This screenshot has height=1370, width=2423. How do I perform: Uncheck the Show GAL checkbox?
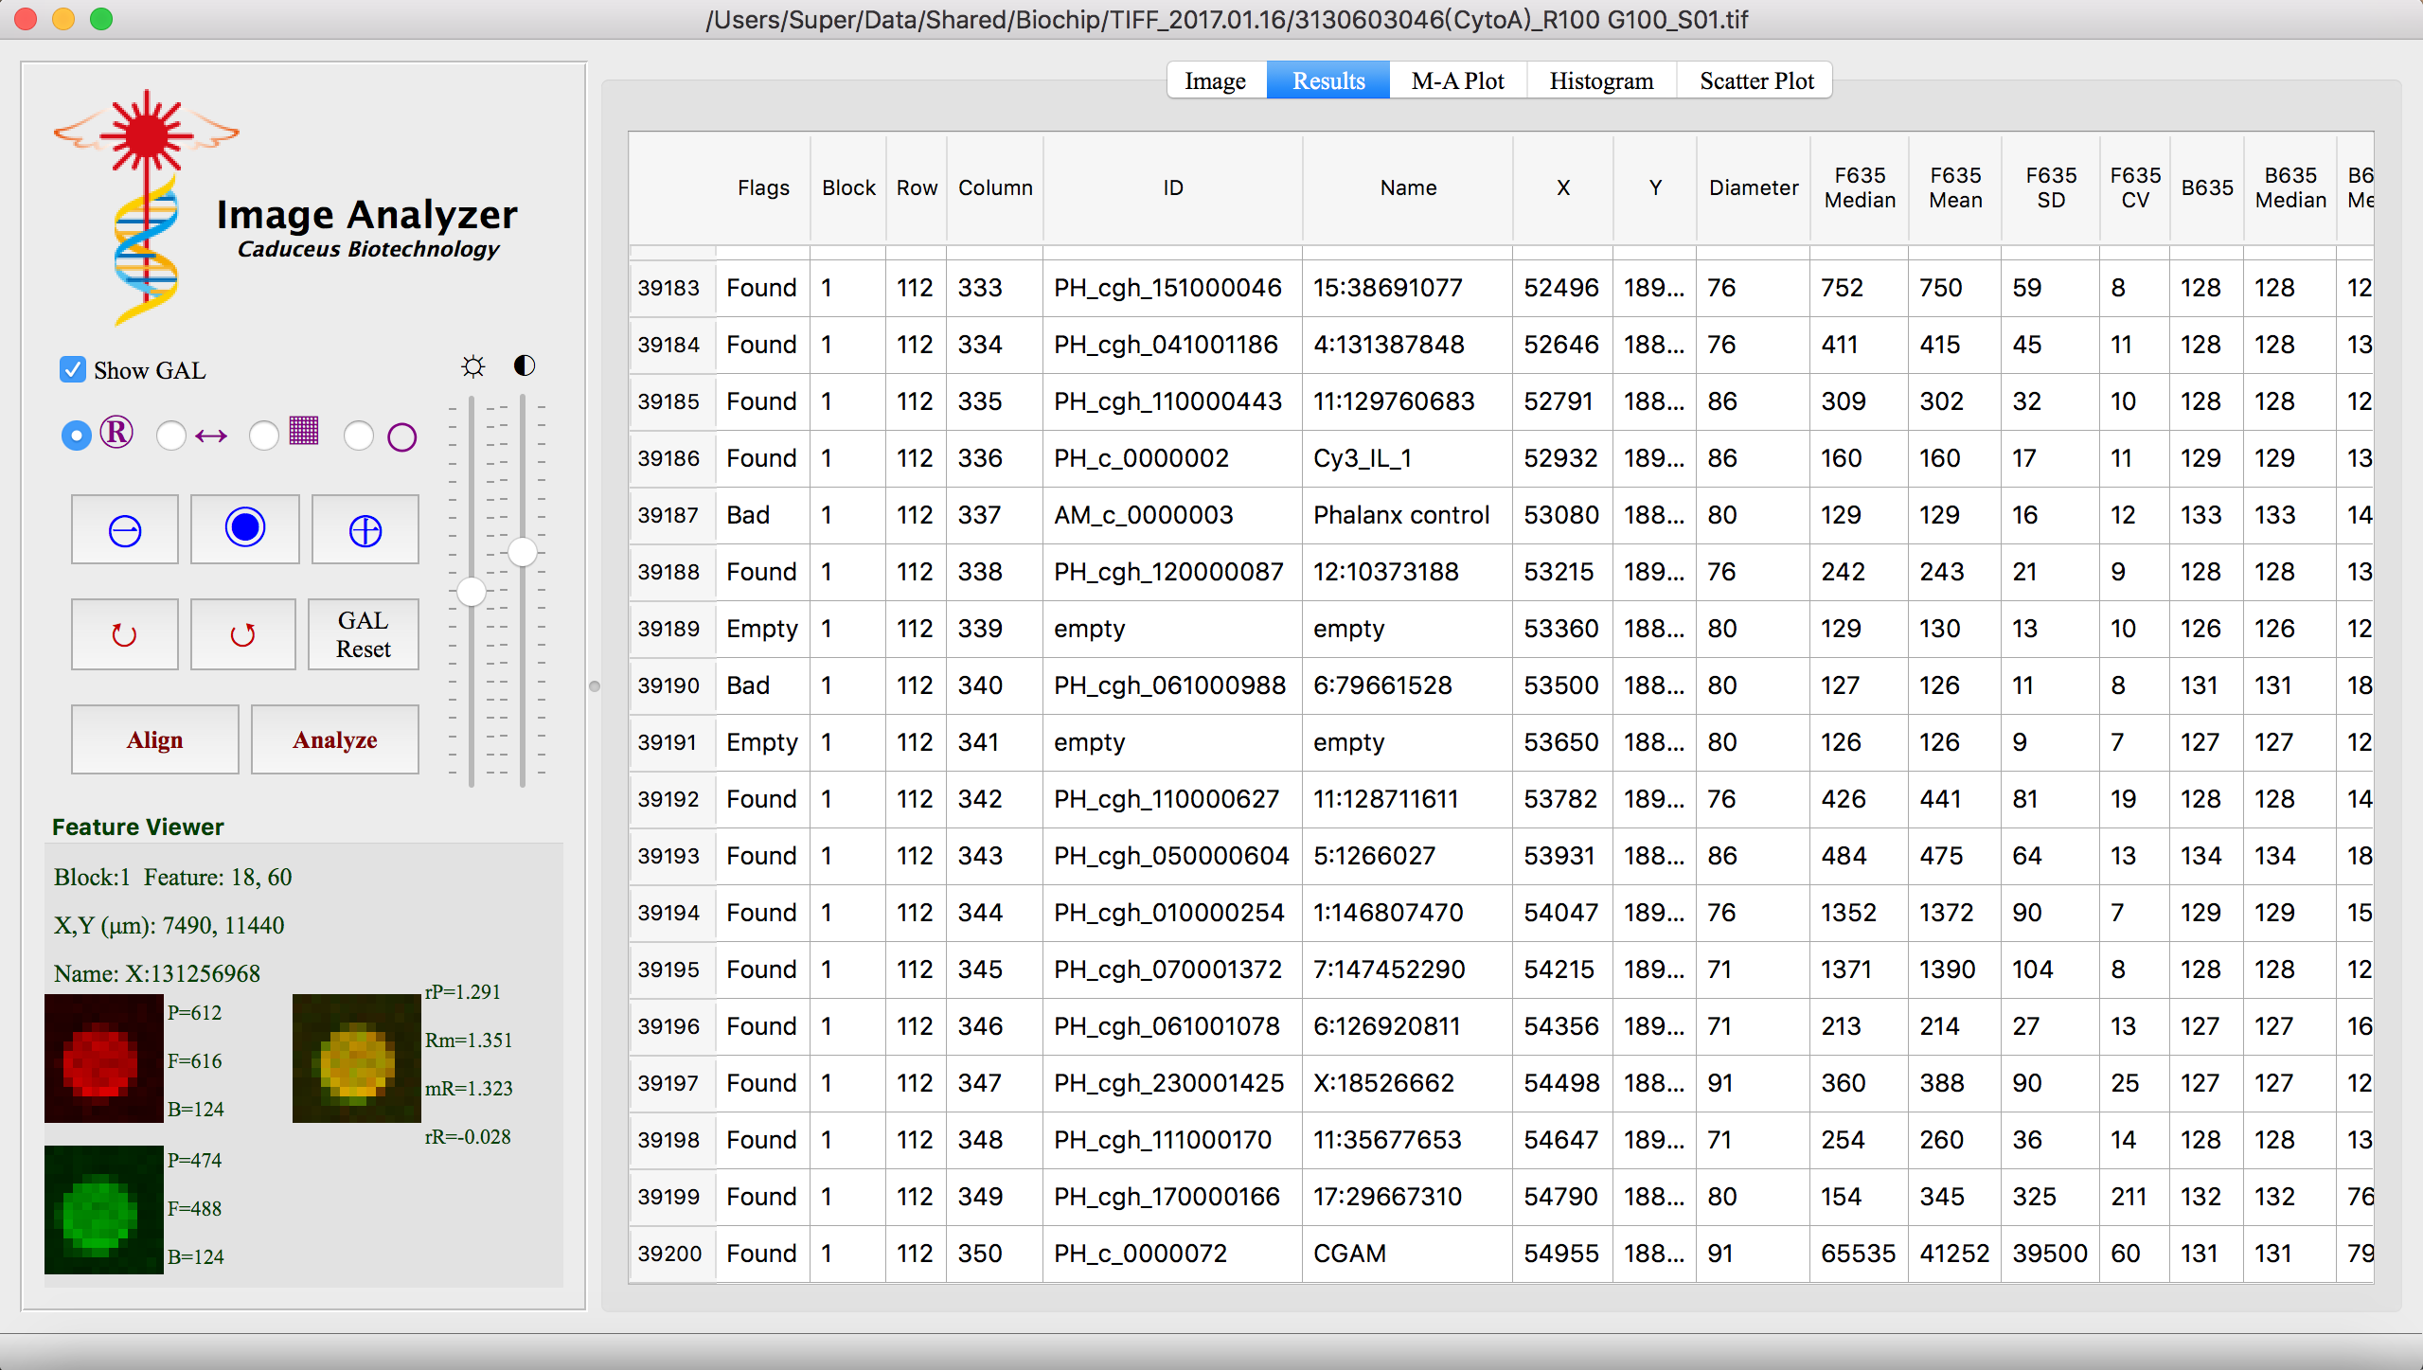coord(73,369)
